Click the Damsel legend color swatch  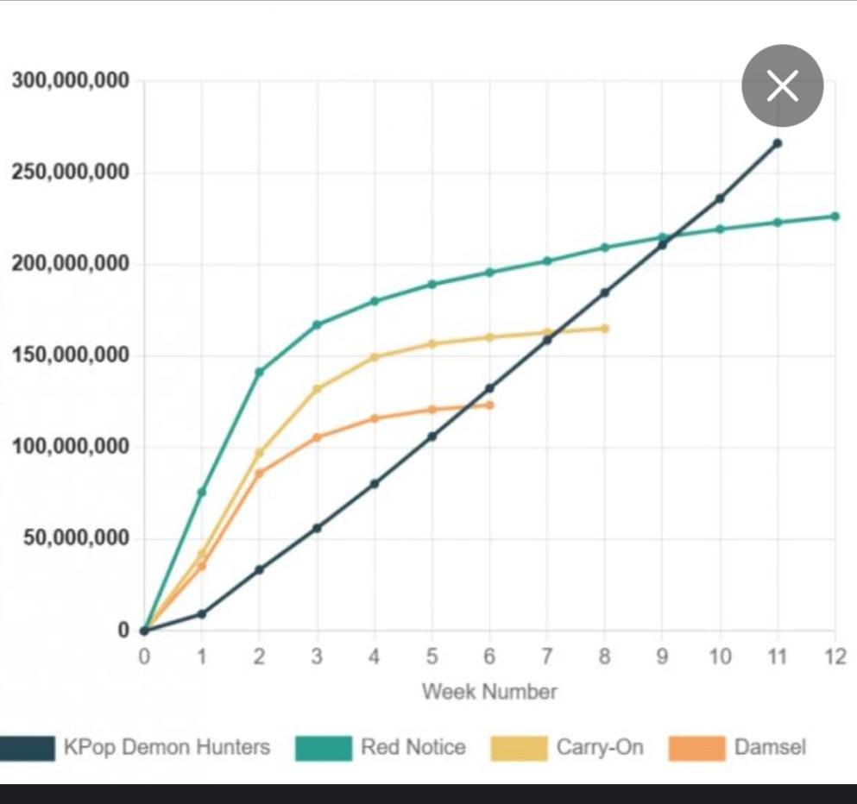click(x=696, y=748)
